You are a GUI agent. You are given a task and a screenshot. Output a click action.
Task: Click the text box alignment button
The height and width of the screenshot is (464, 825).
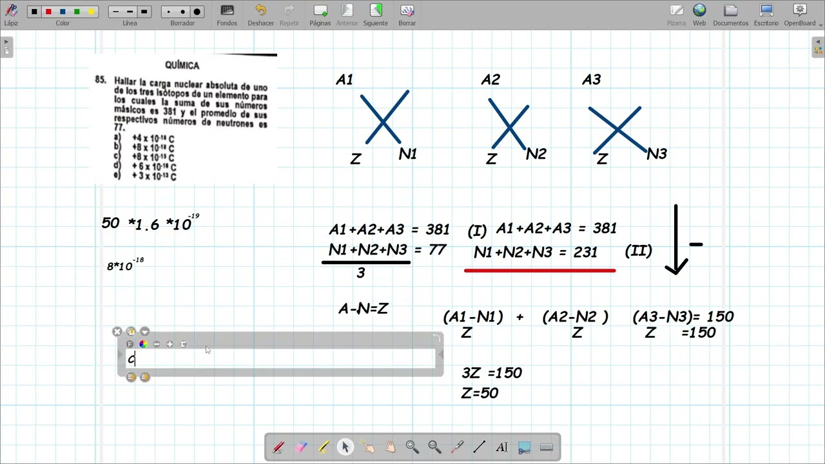pos(183,344)
